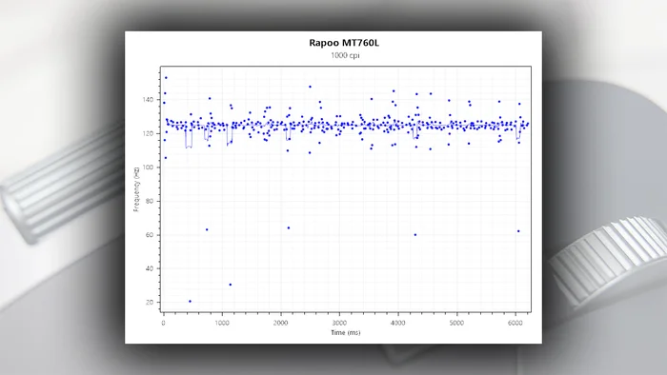Click the 1000 x-axis tick label

(222, 323)
